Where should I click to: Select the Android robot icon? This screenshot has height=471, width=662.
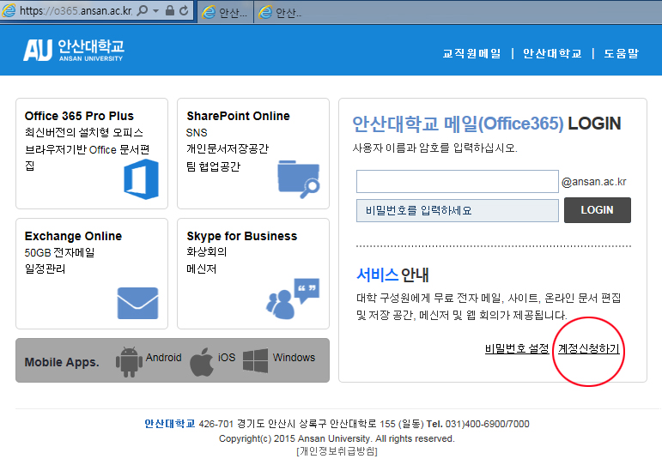(130, 360)
